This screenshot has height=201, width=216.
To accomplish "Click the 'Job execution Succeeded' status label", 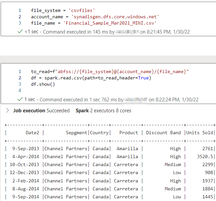I will click(x=42, y=111).
